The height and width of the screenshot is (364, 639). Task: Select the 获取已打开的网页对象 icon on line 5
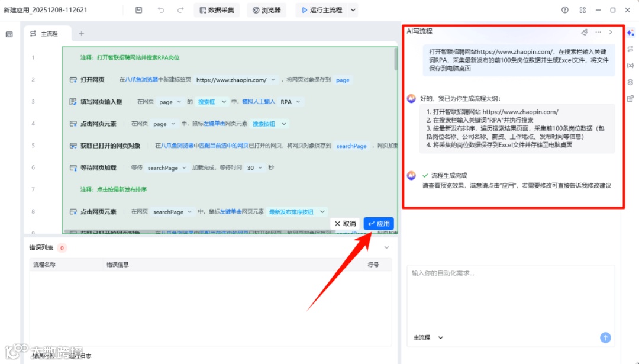pyautogui.click(x=73, y=146)
